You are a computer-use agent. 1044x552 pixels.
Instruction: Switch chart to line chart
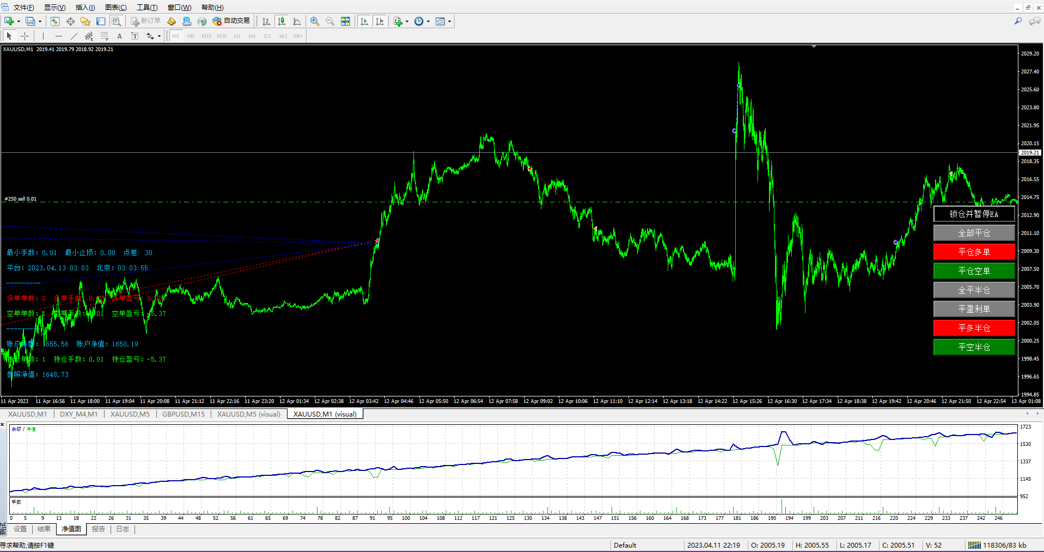coord(297,21)
